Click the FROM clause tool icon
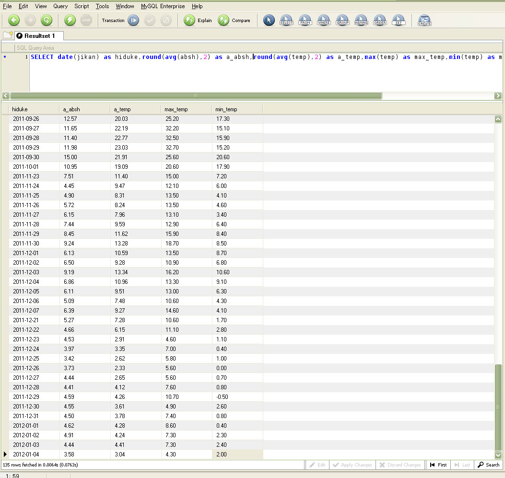The width and height of the screenshot is (505, 478). click(x=305, y=20)
